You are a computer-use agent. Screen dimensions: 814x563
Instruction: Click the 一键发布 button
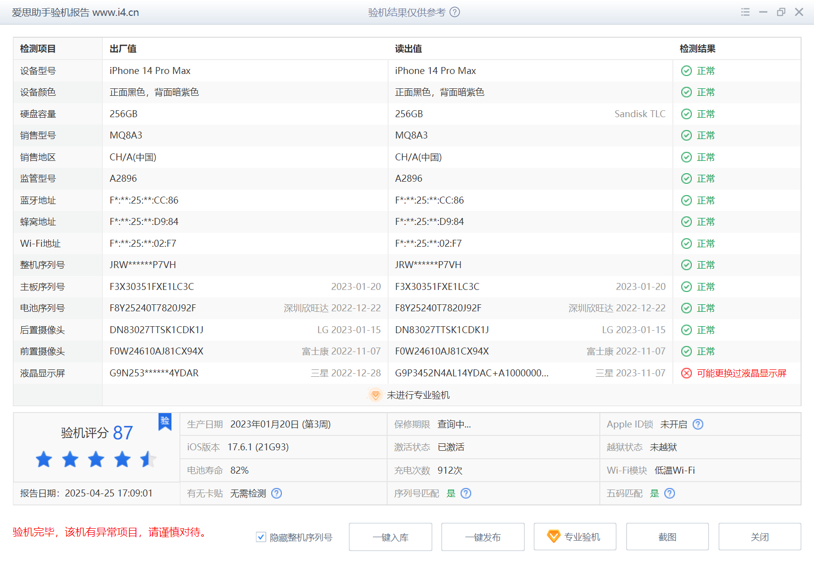tap(483, 537)
